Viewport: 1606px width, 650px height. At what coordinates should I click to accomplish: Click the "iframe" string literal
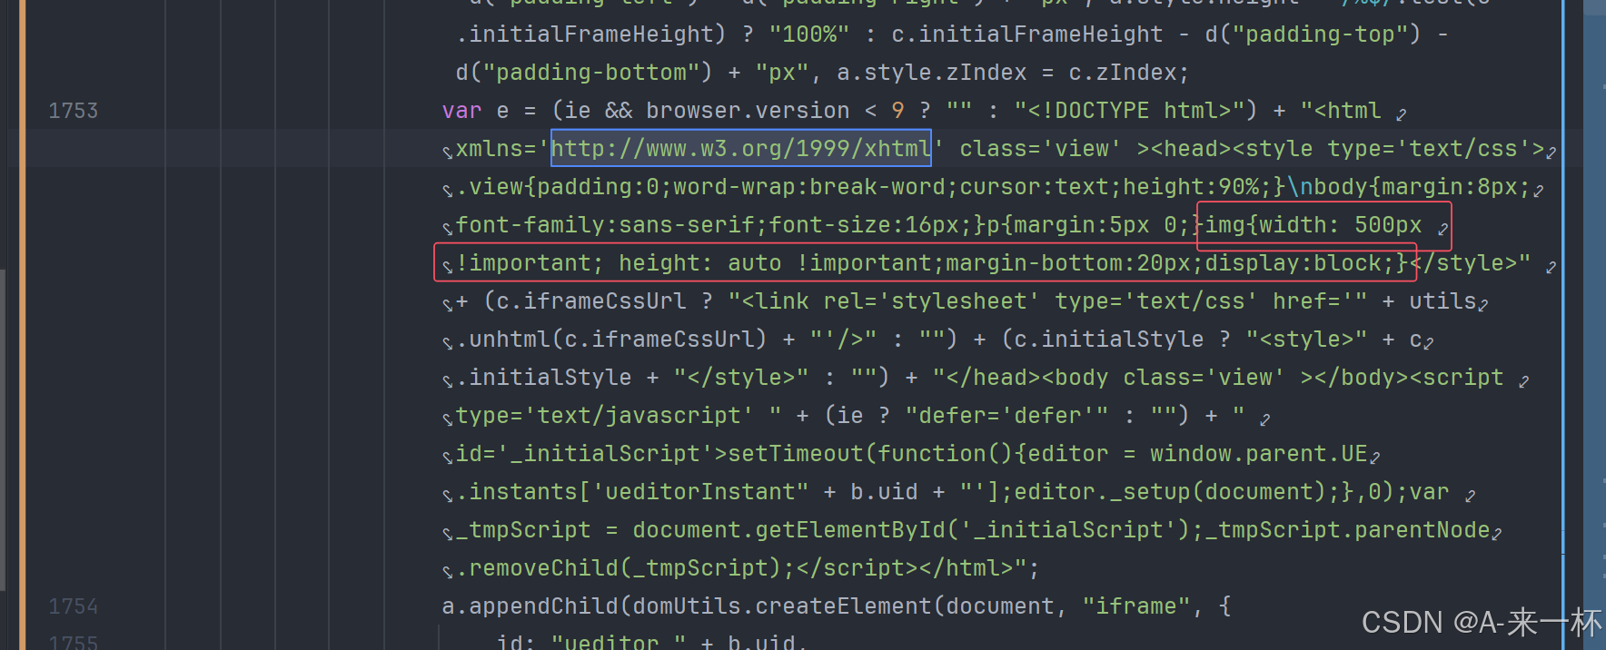coord(1136,606)
